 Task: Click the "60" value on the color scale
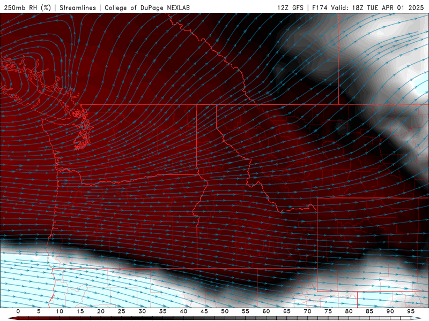[x=266, y=311]
